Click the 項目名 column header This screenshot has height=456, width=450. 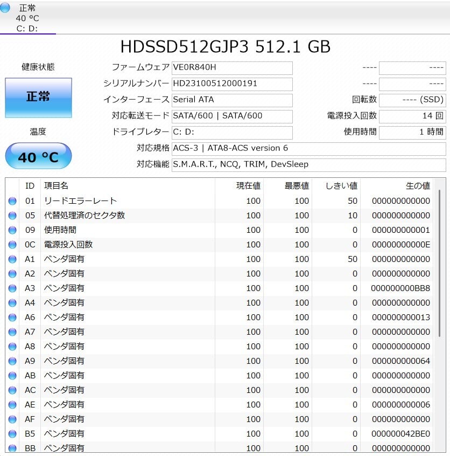click(56, 185)
